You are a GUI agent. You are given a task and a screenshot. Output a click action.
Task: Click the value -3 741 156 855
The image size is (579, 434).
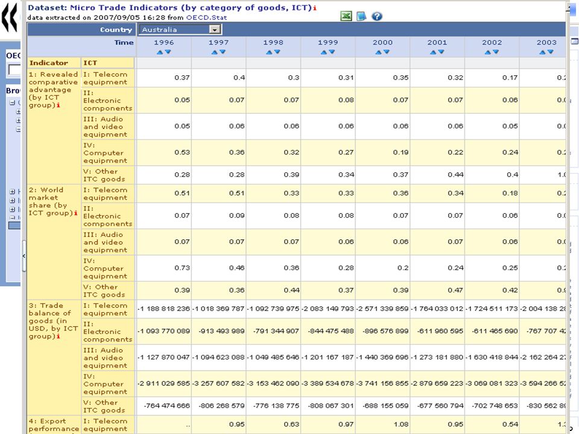(382, 383)
